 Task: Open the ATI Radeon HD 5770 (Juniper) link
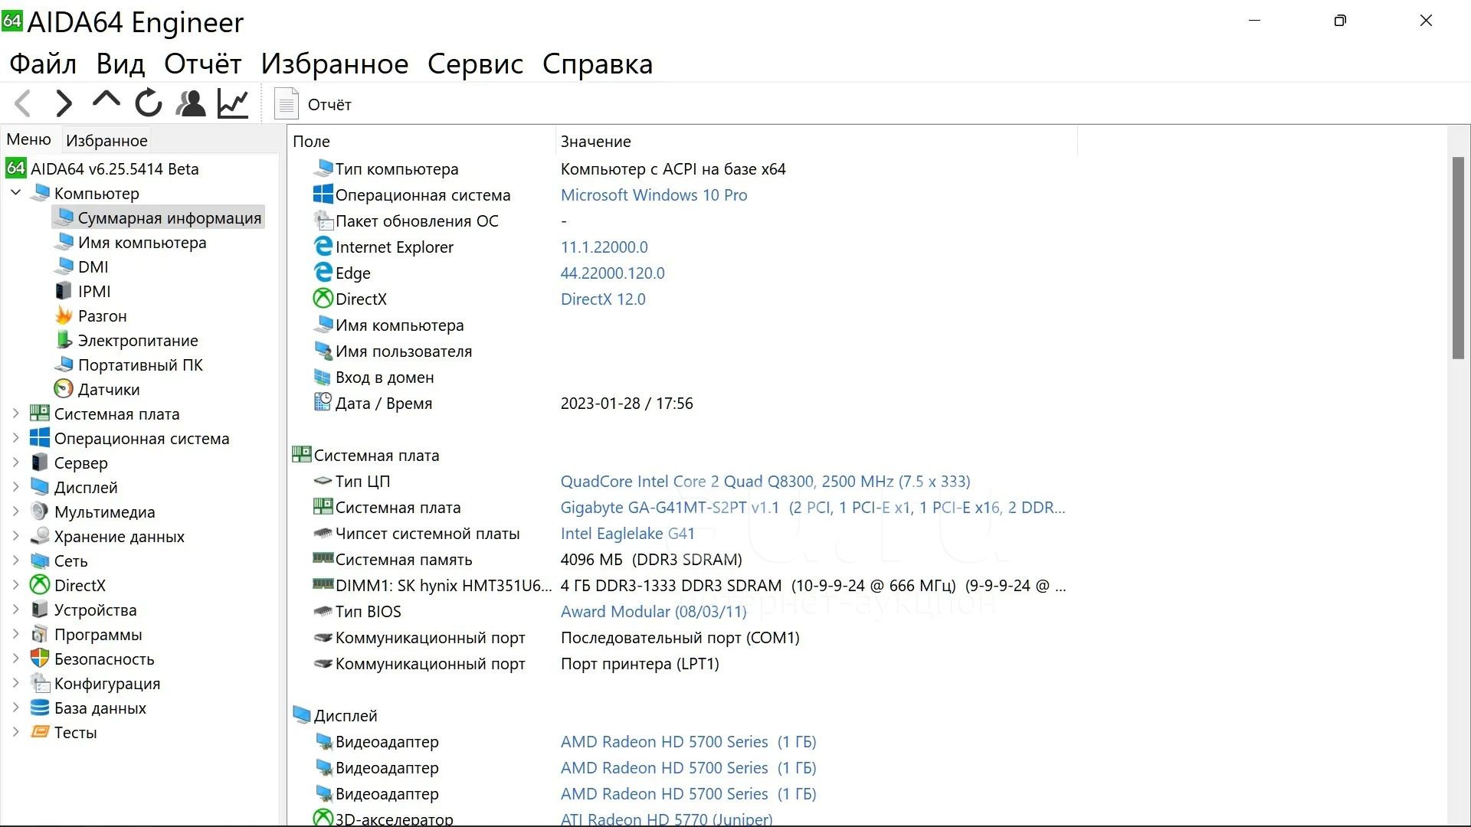[667, 818]
